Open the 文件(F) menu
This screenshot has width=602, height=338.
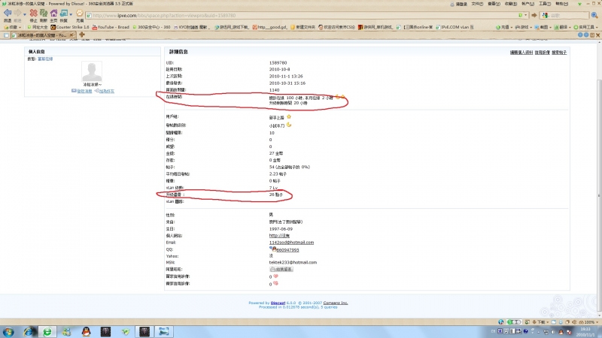tap(477, 4)
